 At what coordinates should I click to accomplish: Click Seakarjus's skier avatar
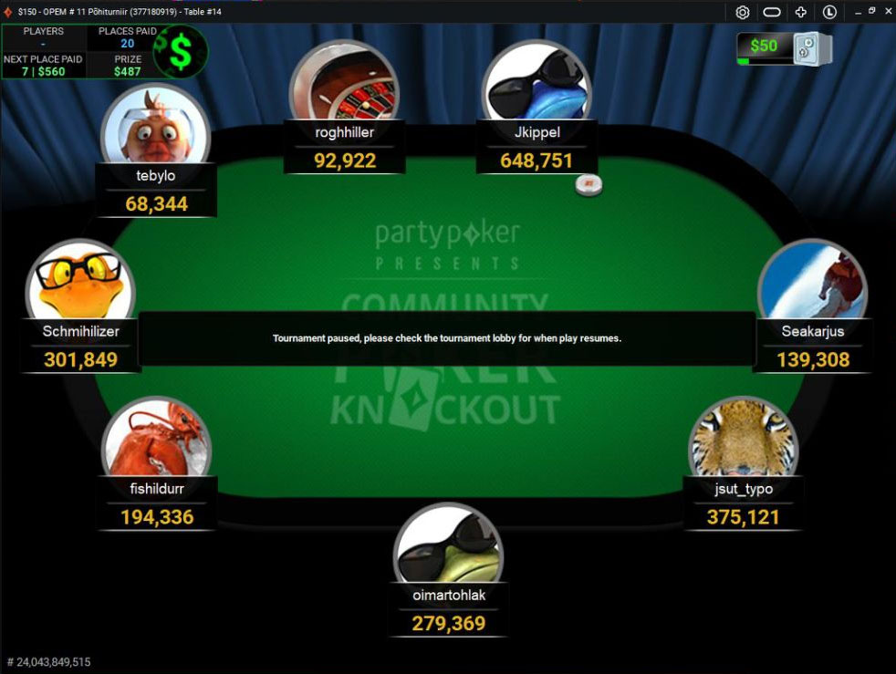tap(813, 282)
